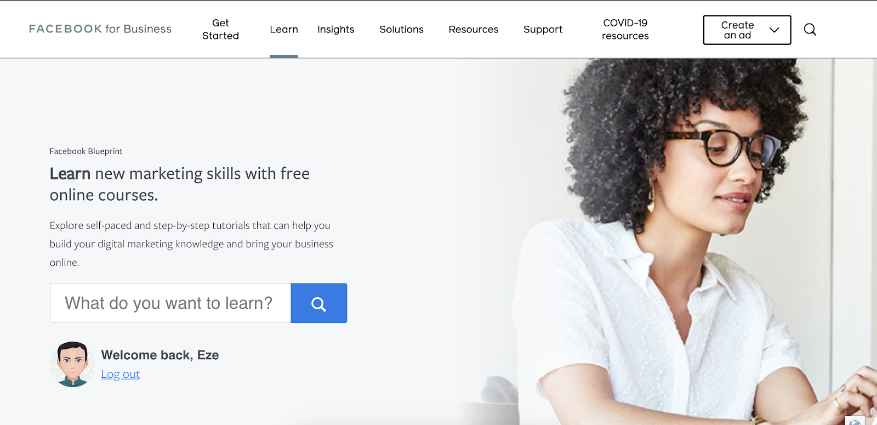The height and width of the screenshot is (425, 877).
Task: Open the Get Started menu
Action: [x=220, y=30]
